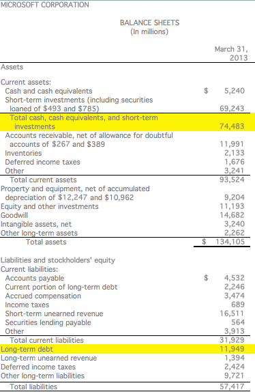The width and height of the screenshot is (255, 392).
Task: Click the March 31, 2013 column header
Action: tap(231, 53)
